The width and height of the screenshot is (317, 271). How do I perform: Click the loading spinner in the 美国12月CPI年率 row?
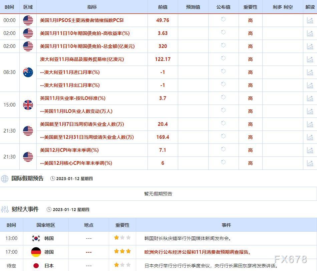pos(223,149)
